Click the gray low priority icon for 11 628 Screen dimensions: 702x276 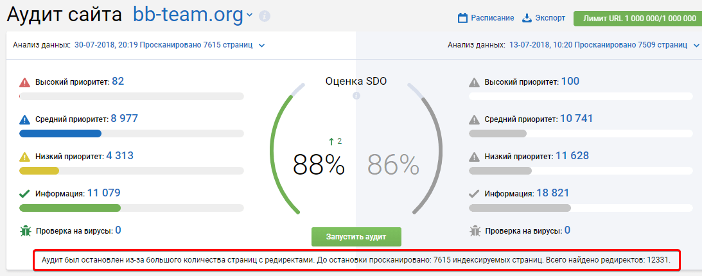point(474,157)
